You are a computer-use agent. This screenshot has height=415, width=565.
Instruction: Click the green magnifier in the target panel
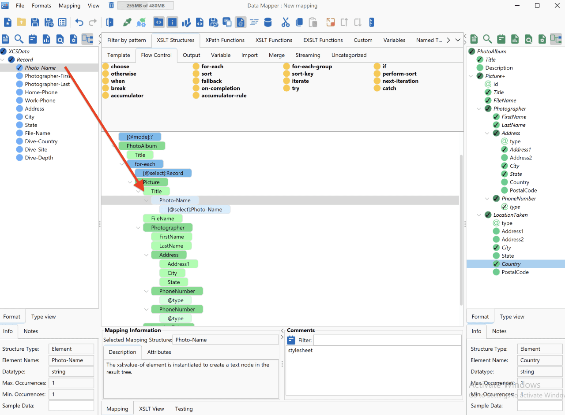[x=487, y=39]
